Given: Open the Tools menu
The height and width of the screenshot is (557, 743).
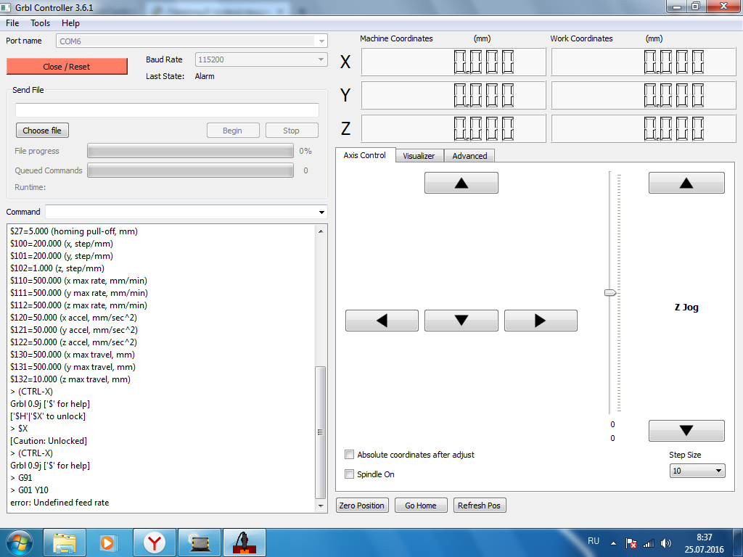Looking at the screenshot, I should (41, 23).
